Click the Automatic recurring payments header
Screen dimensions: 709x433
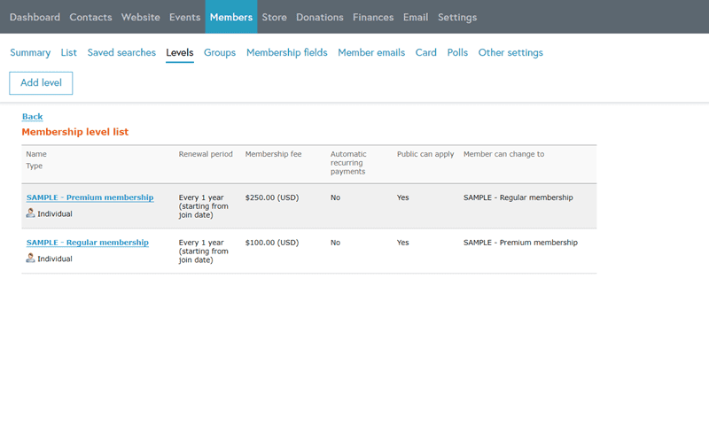[348, 163]
